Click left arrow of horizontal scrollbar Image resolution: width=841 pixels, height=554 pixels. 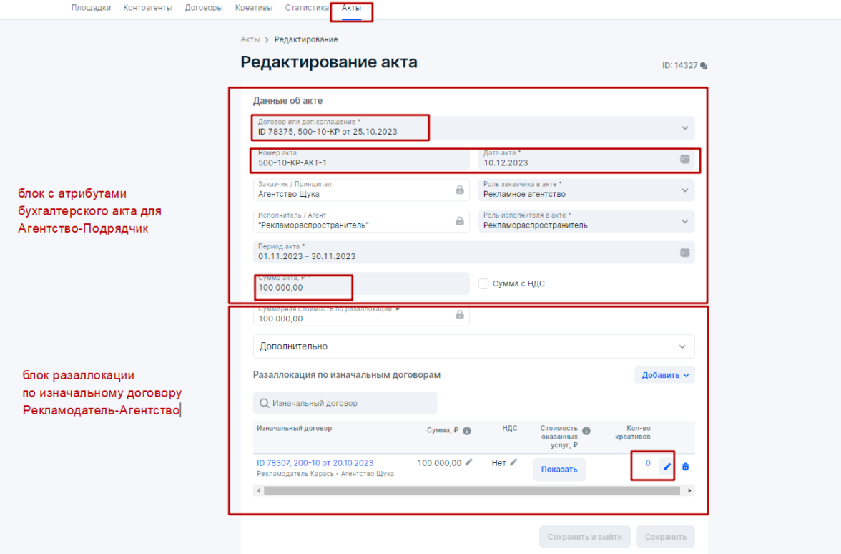[259, 491]
